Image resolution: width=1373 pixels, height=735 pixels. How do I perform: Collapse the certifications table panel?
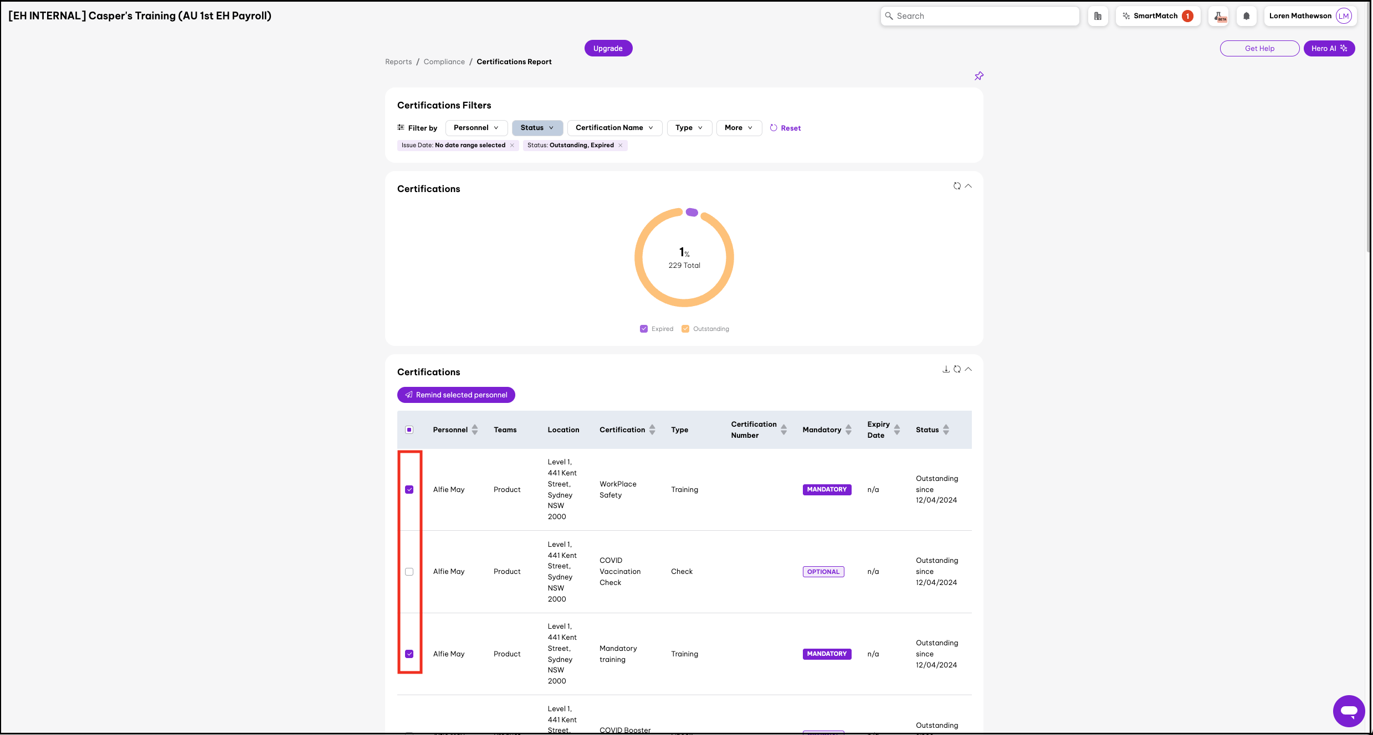point(968,369)
